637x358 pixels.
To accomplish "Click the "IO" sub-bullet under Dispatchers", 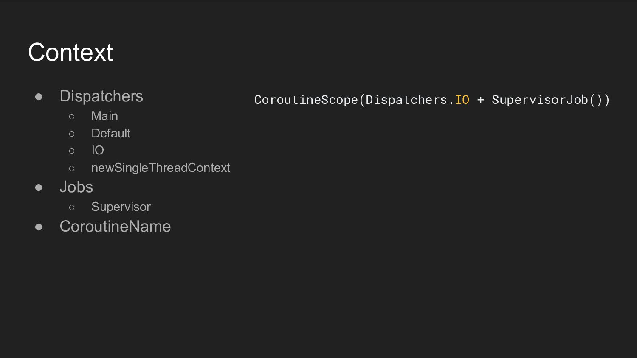I will [98, 150].
